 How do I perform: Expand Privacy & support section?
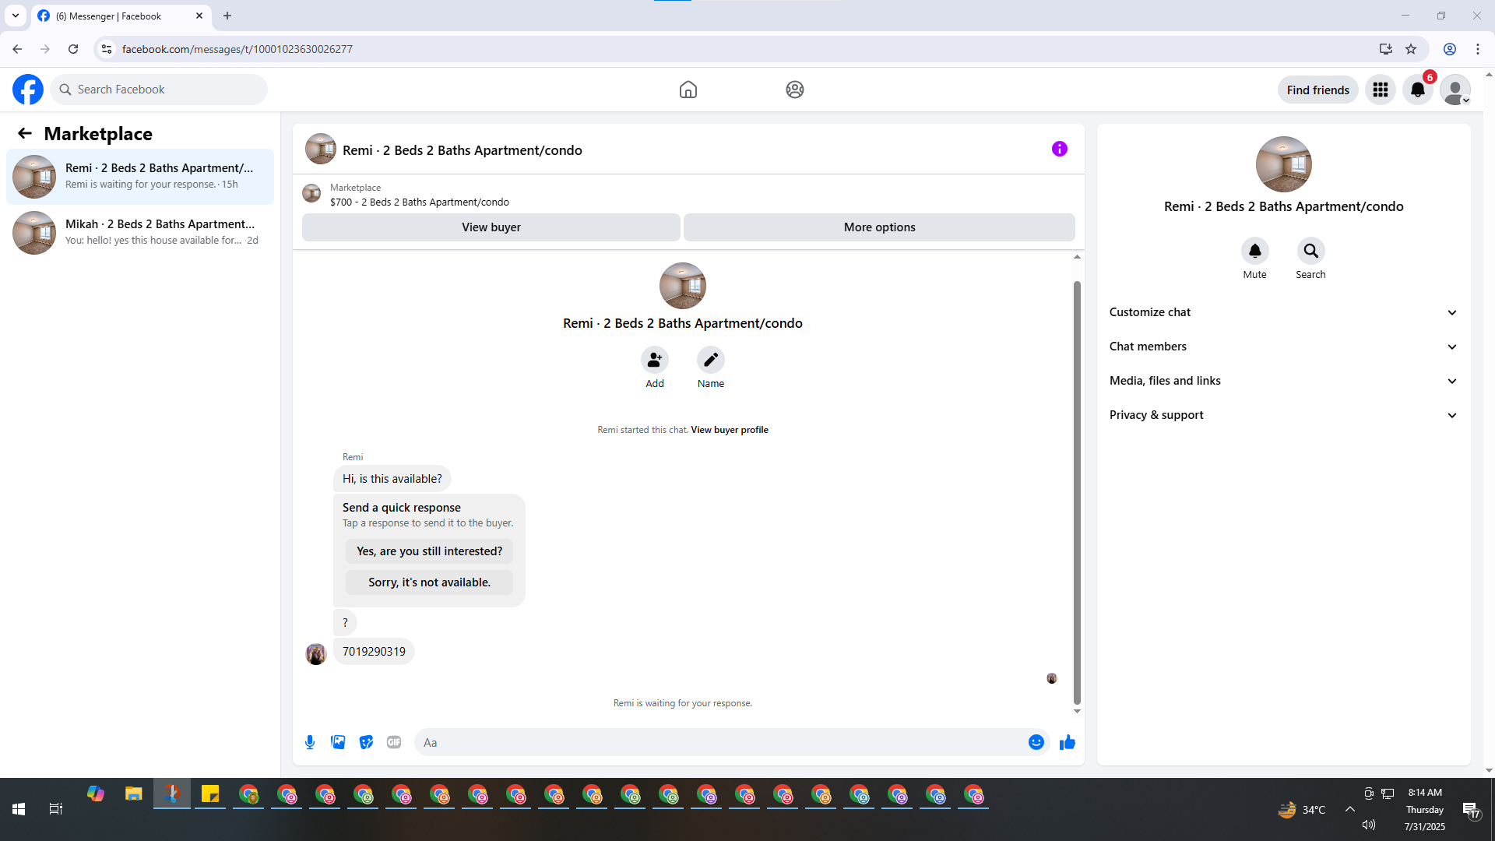[x=1283, y=415]
